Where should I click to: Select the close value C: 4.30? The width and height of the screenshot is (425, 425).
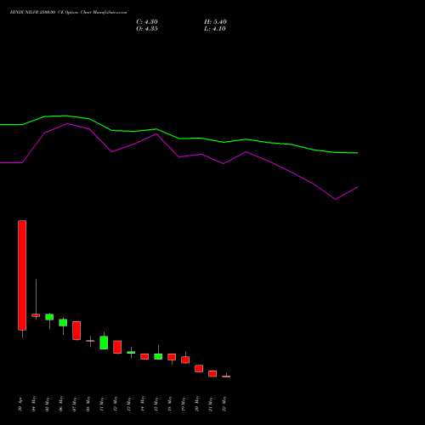[x=147, y=22]
